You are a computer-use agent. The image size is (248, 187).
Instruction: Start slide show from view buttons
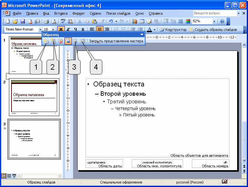tap(14, 176)
